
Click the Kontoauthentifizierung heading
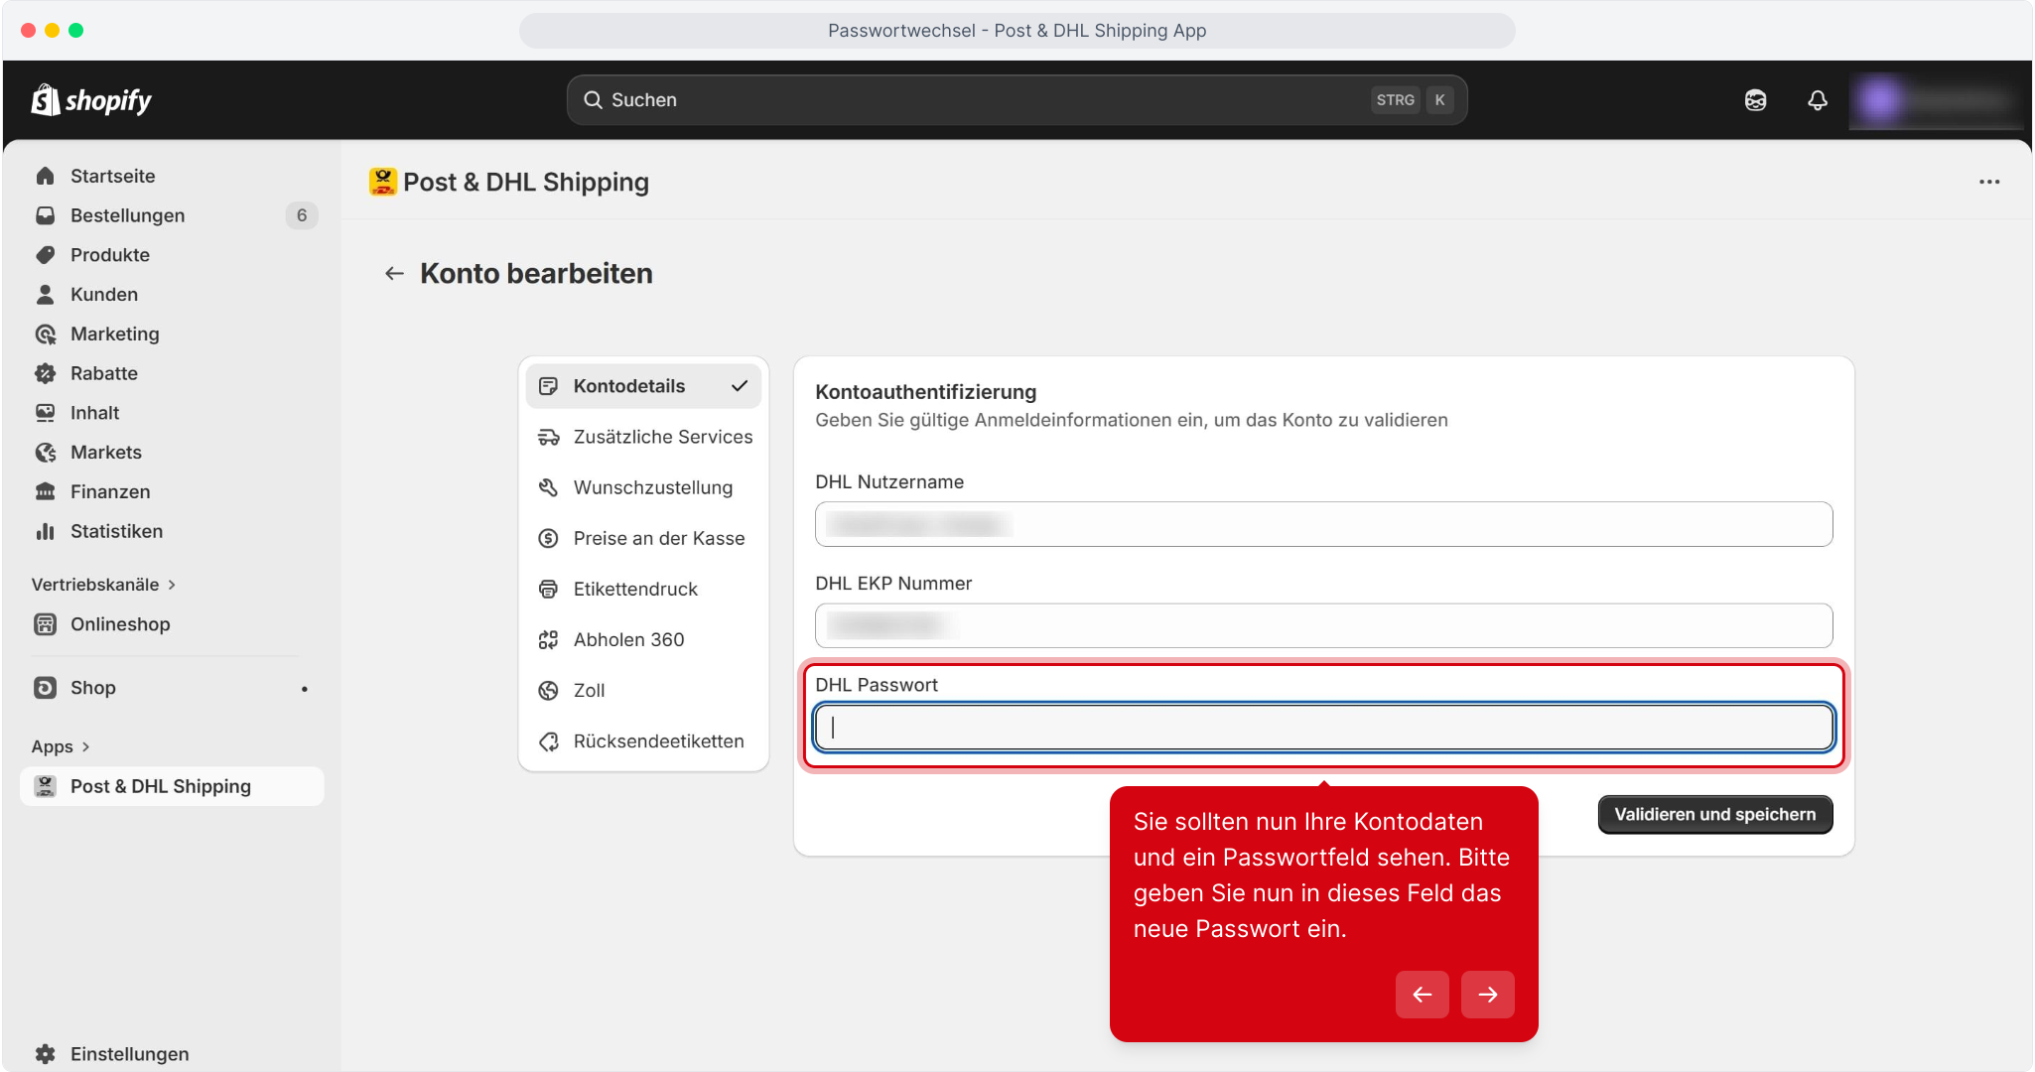point(925,392)
